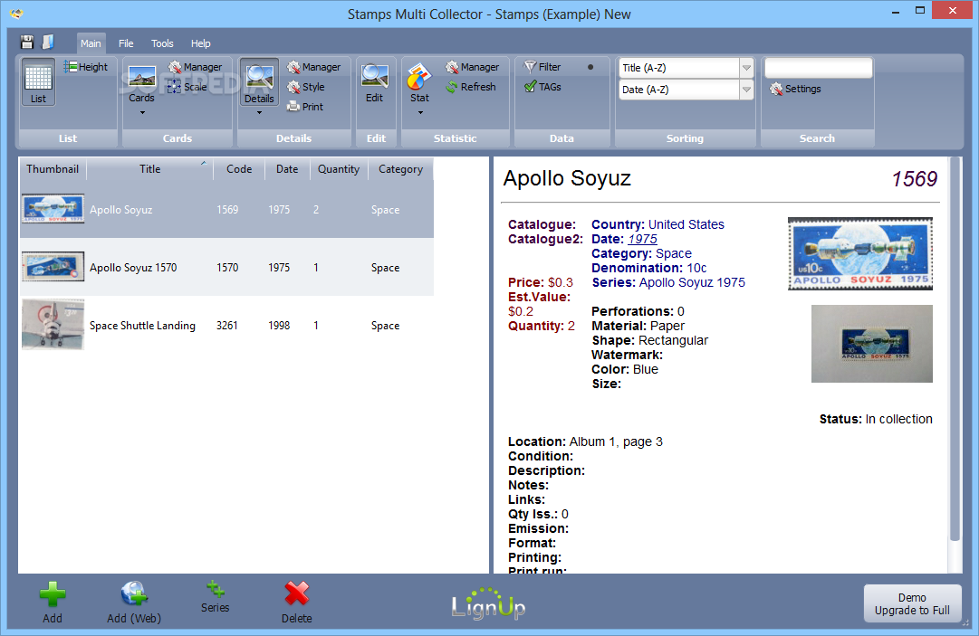Click code cell '3261'
The width and height of the screenshot is (979, 636).
click(x=227, y=326)
